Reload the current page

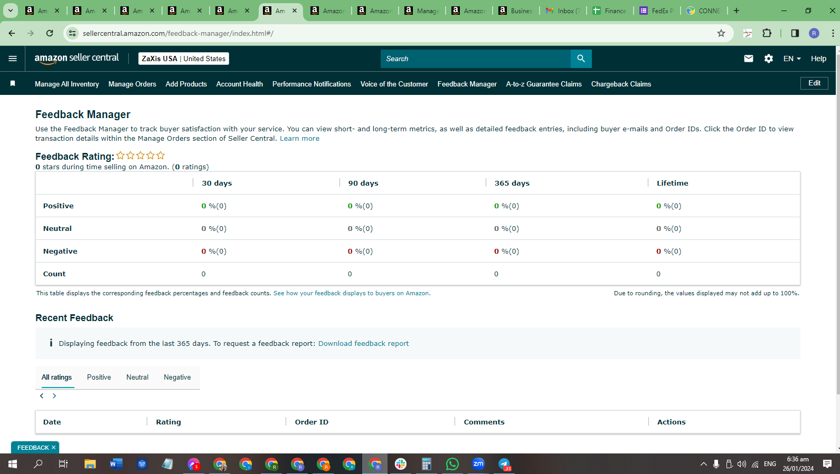[50, 33]
